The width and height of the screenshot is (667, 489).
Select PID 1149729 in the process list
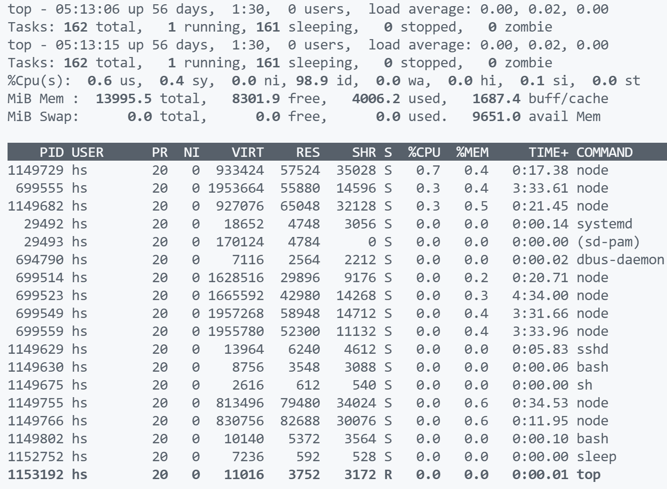click(35, 170)
